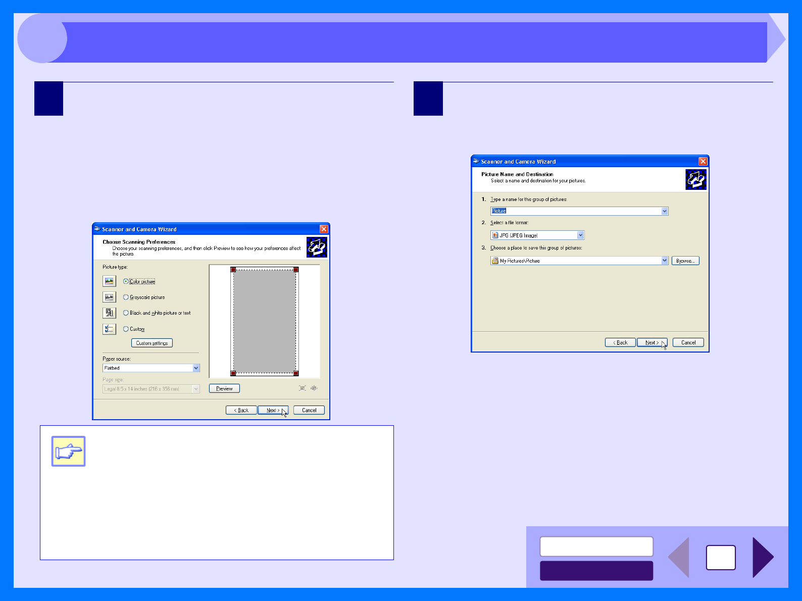Screen dimensions: 802x601
Task: Click the pointing hand note icon
Action: click(x=69, y=451)
